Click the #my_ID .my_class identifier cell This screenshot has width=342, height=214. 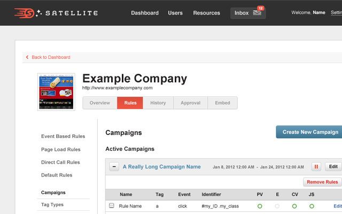coord(220,206)
